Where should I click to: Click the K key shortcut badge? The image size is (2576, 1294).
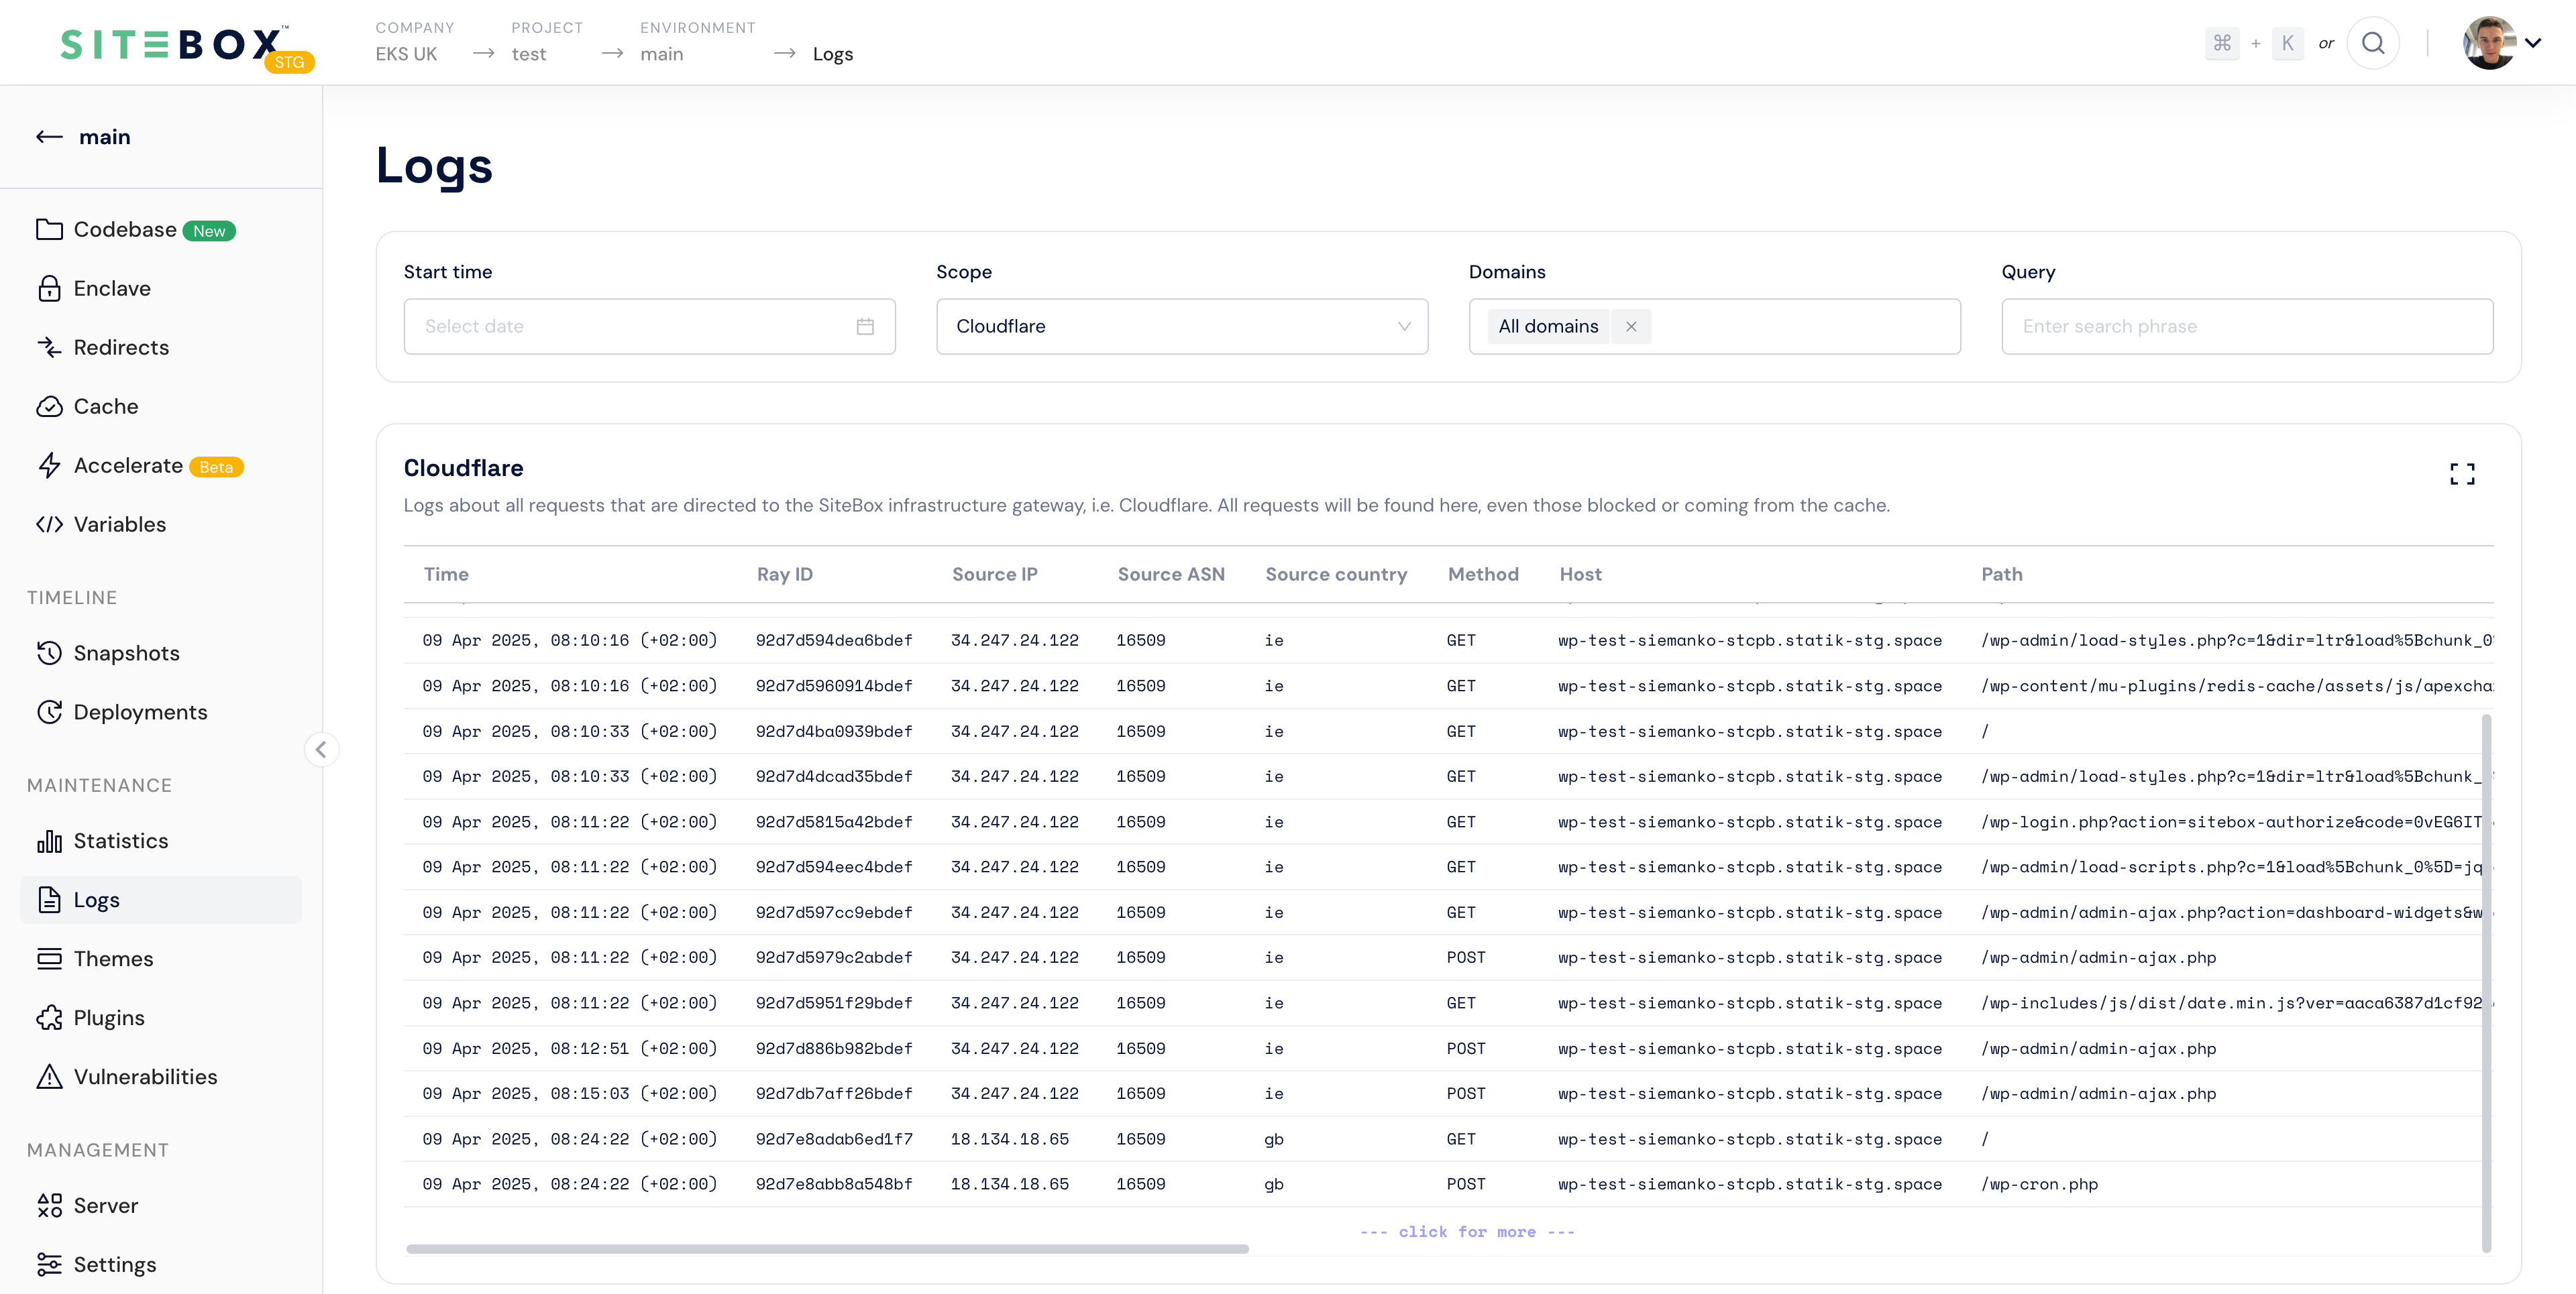pos(2288,43)
